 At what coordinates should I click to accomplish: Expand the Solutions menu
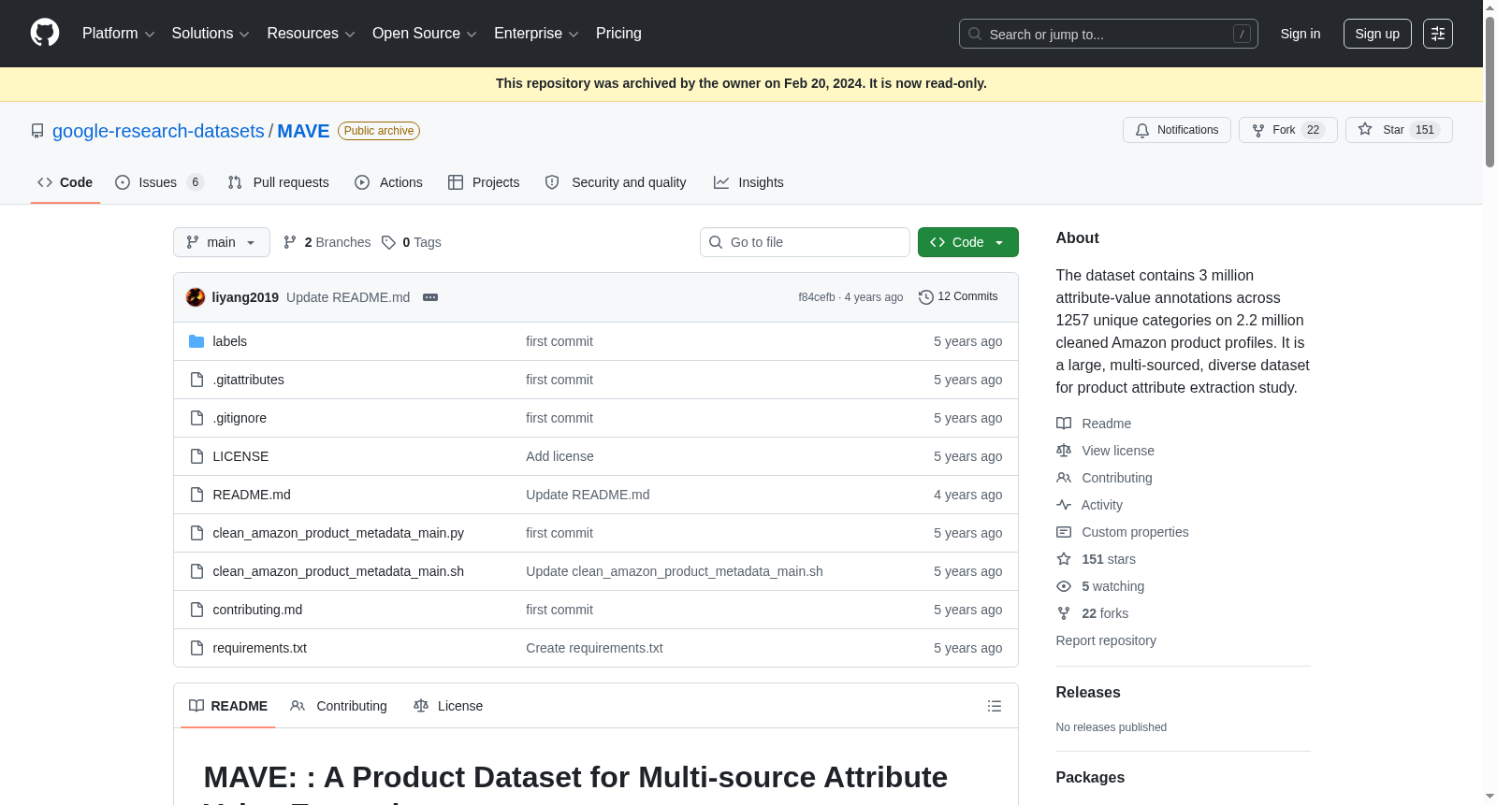211,34
